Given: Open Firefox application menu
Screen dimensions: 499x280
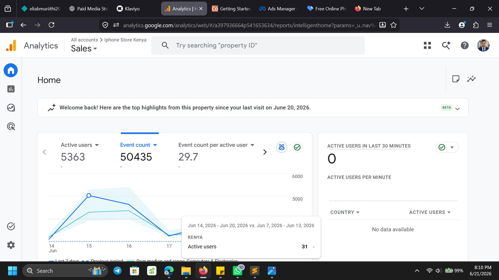Looking at the screenshot, I should coord(490,25).
